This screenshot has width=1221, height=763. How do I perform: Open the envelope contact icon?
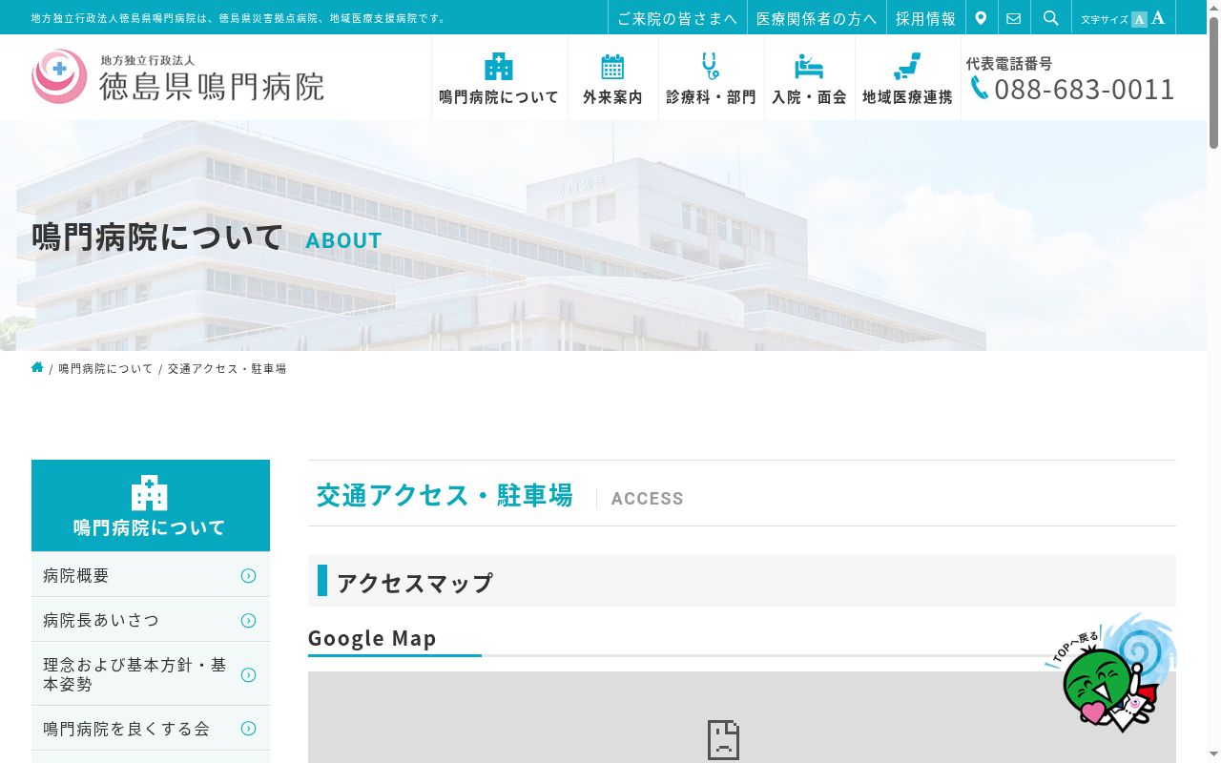tap(1013, 18)
